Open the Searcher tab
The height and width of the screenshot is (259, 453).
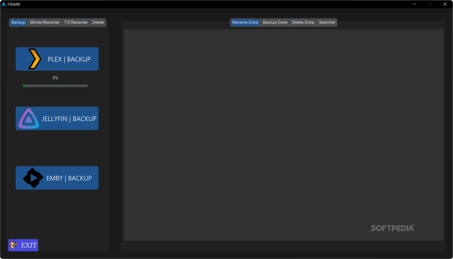click(327, 22)
